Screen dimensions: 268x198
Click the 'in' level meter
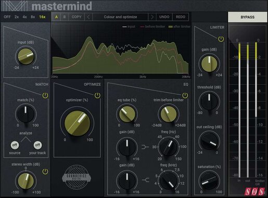point(239,110)
